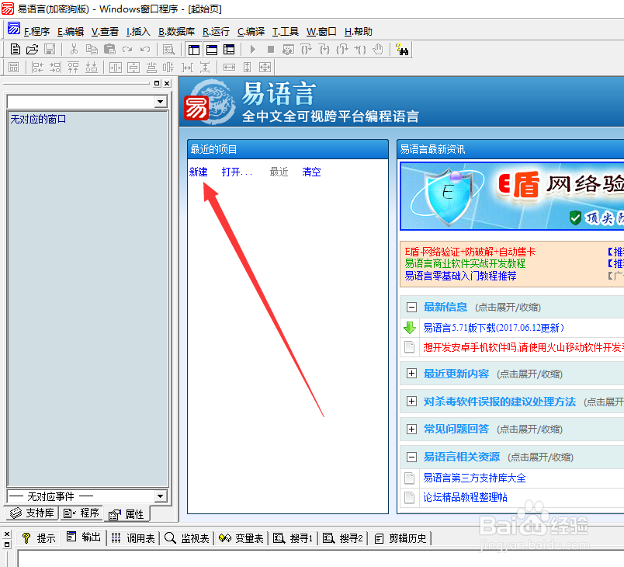Collapse the 最新信息 section
The image size is (624, 567).
coord(411,307)
